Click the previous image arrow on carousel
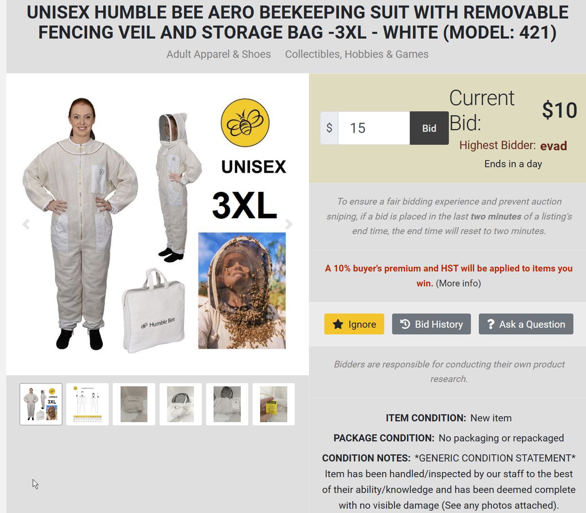586x513 pixels. (26, 224)
